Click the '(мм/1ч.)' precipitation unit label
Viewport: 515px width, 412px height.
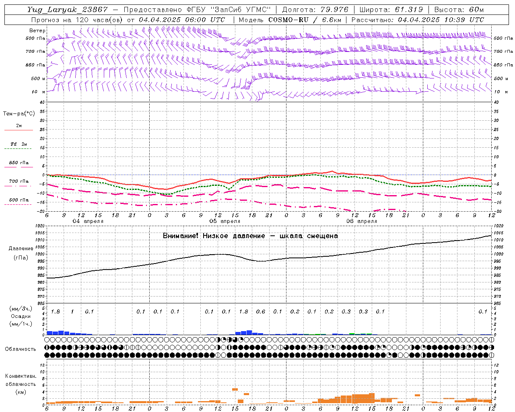[x=21, y=324]
